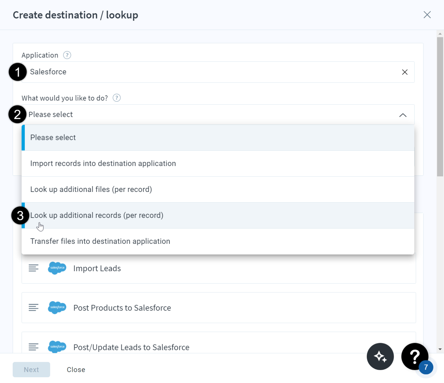Select 'Import records into destination application' option

click(x=103, y=164)
